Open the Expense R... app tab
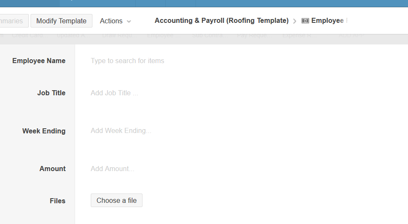Image resolution: width=408 pixels, height=224 pixels. [x=300, y=36]
